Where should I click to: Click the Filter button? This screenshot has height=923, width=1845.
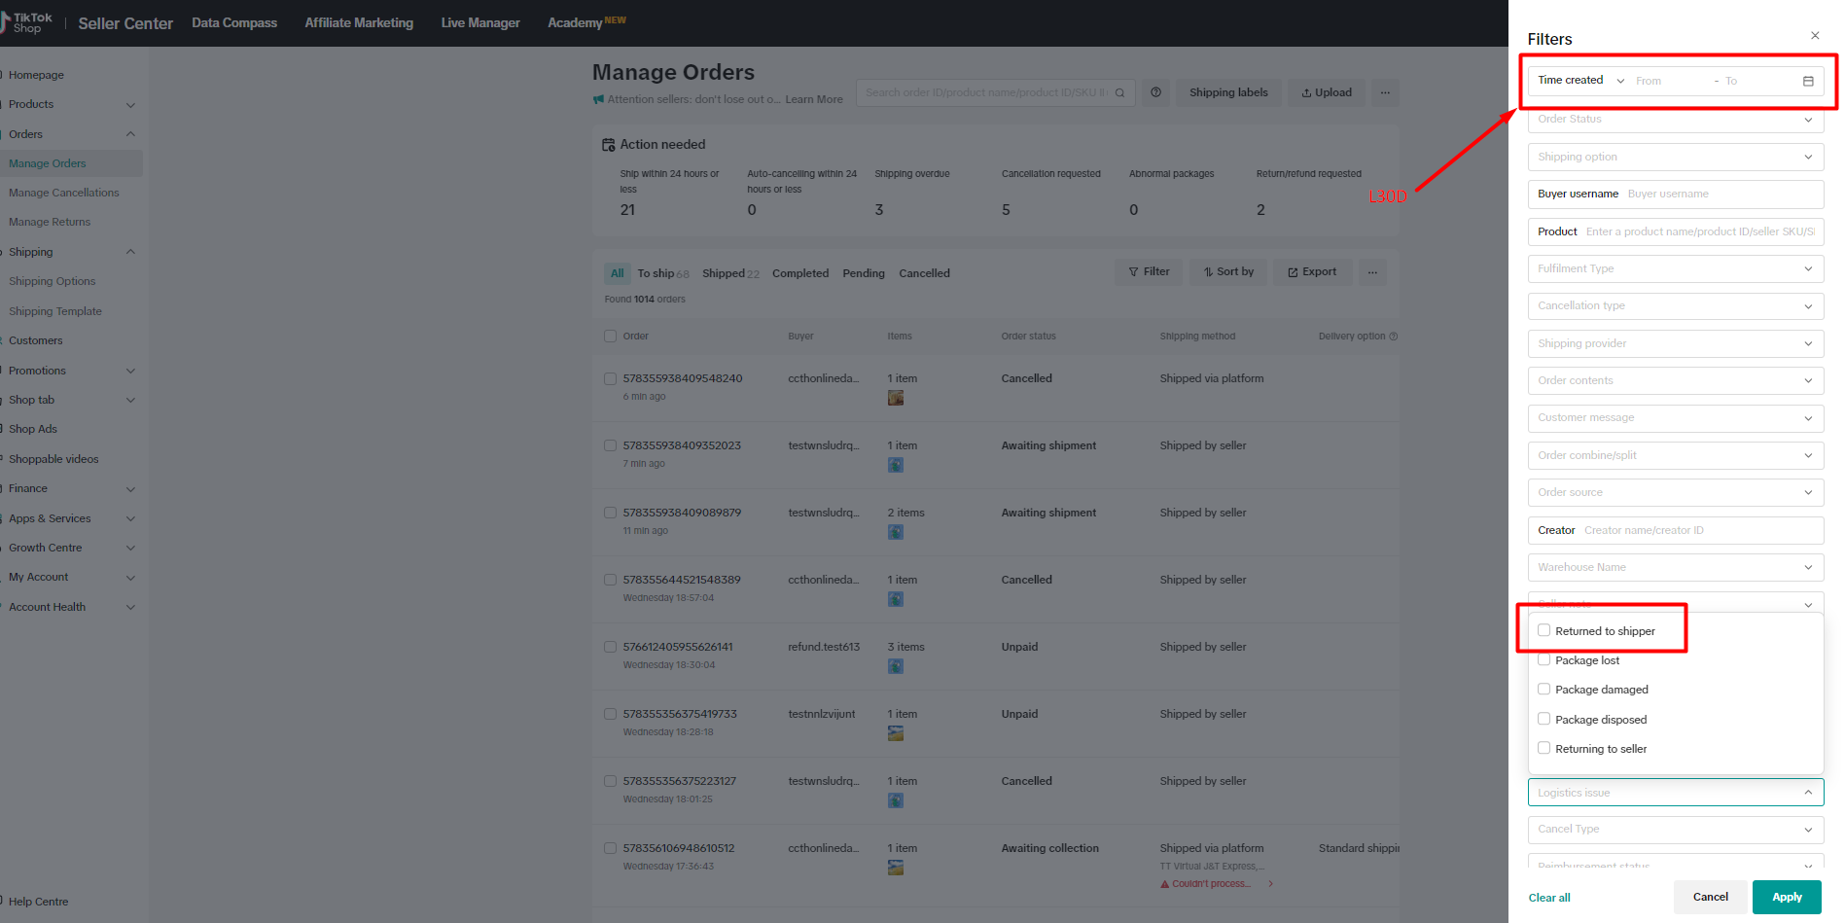pyautogui.click(x=1149, y=272)
